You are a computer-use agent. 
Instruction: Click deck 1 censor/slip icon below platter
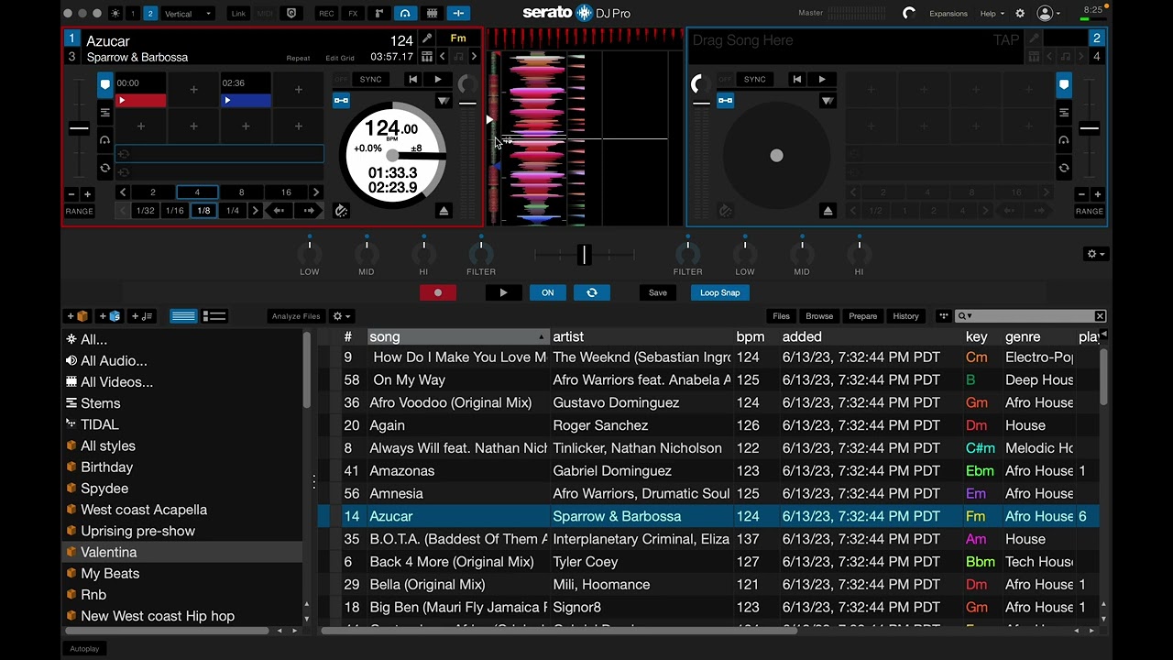[342, 211]
